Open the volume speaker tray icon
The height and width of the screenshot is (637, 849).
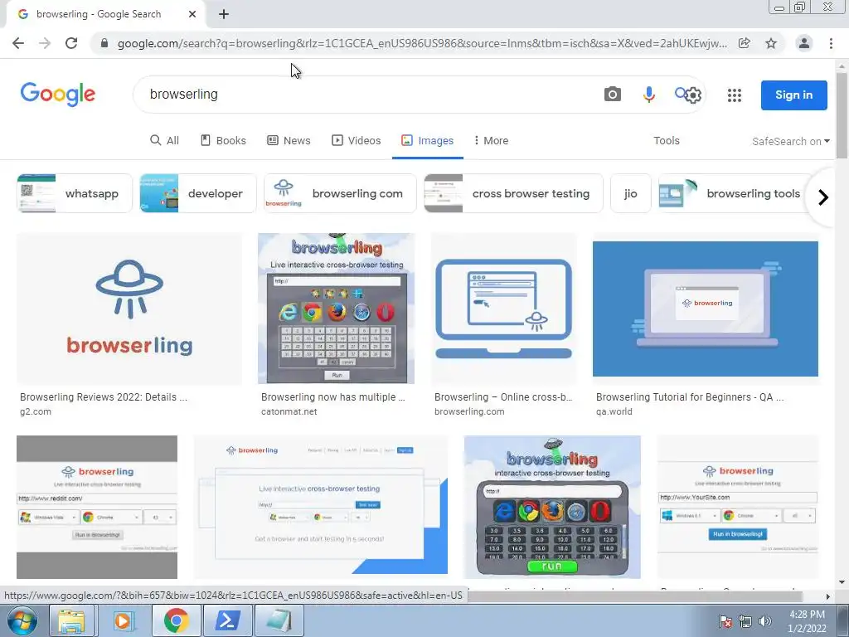click(x=764, y=621)
